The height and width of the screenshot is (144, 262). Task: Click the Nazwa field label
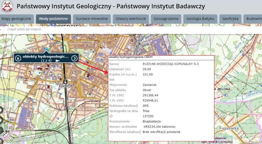(x=114, y=64)
